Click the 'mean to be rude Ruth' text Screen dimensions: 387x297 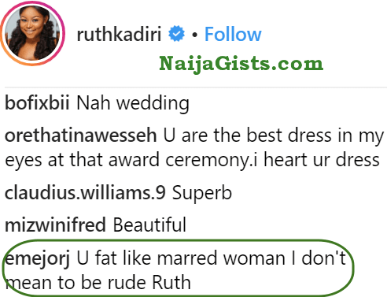pos(98,282)
